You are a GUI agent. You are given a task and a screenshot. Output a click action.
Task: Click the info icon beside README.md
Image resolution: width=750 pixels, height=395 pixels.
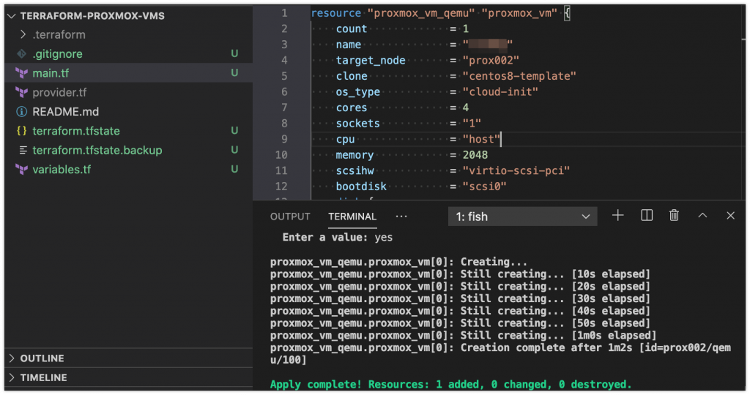(21, 112)
